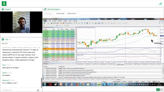Open the Справка menu
Viewport: 164px width, 92px height.
pyautogui.click(x=75, y=21)
